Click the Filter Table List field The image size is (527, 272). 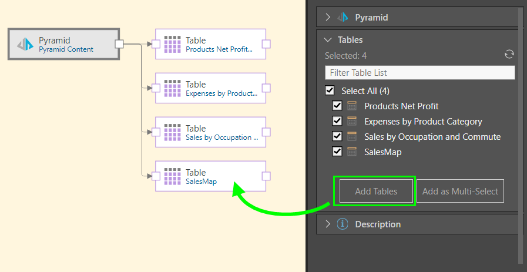(x=419, y=73)
